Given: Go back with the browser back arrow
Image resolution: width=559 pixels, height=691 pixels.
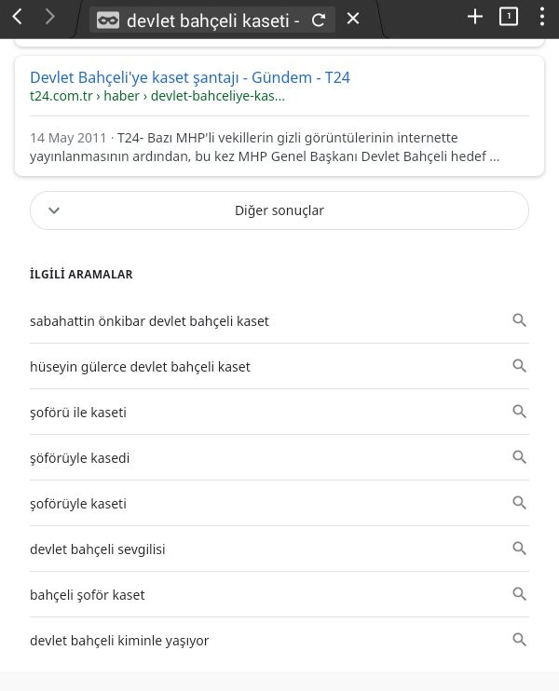Looking at the screenshot, I should pos(17,17).
